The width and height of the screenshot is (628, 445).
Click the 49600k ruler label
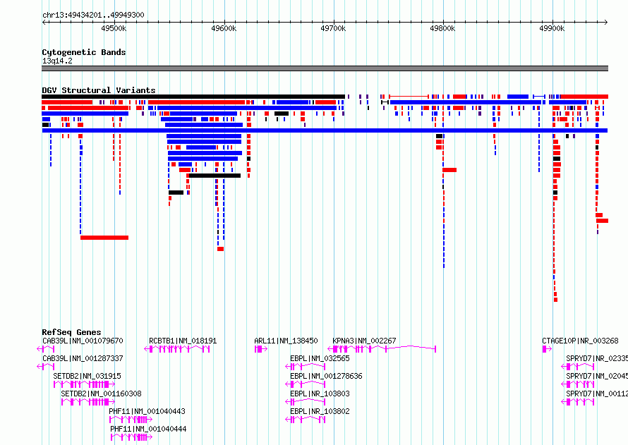[224, 28]
